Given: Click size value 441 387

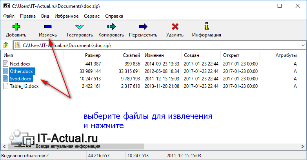Looking at the screenshot, I should (93, 64).
